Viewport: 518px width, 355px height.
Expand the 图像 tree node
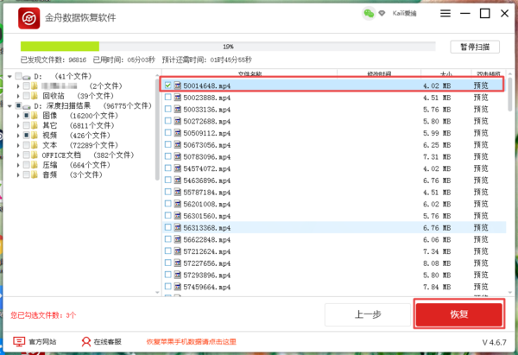tap(18, 116)
